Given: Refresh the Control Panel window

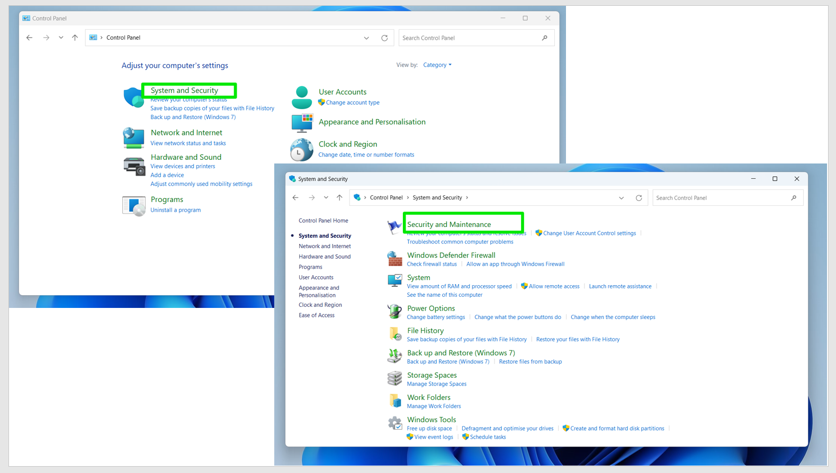Looking at the screenshot, I should point(384,38).
